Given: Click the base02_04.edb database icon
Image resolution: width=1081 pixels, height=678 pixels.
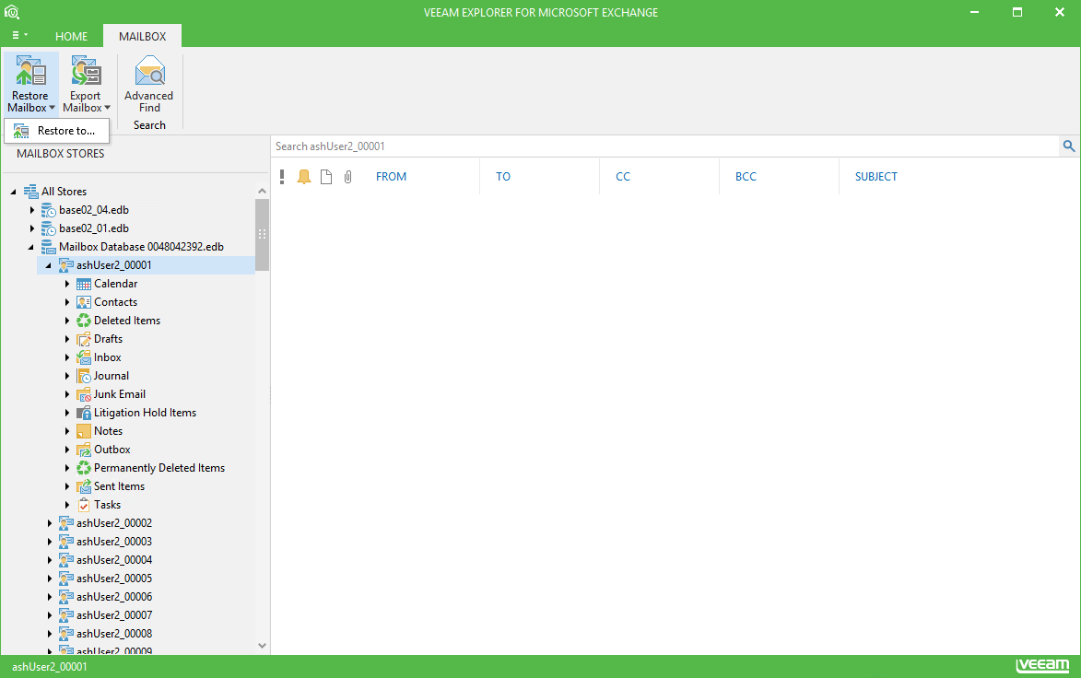Looking at the screenshot, I should pyautogui.click(x=48, y=210).
